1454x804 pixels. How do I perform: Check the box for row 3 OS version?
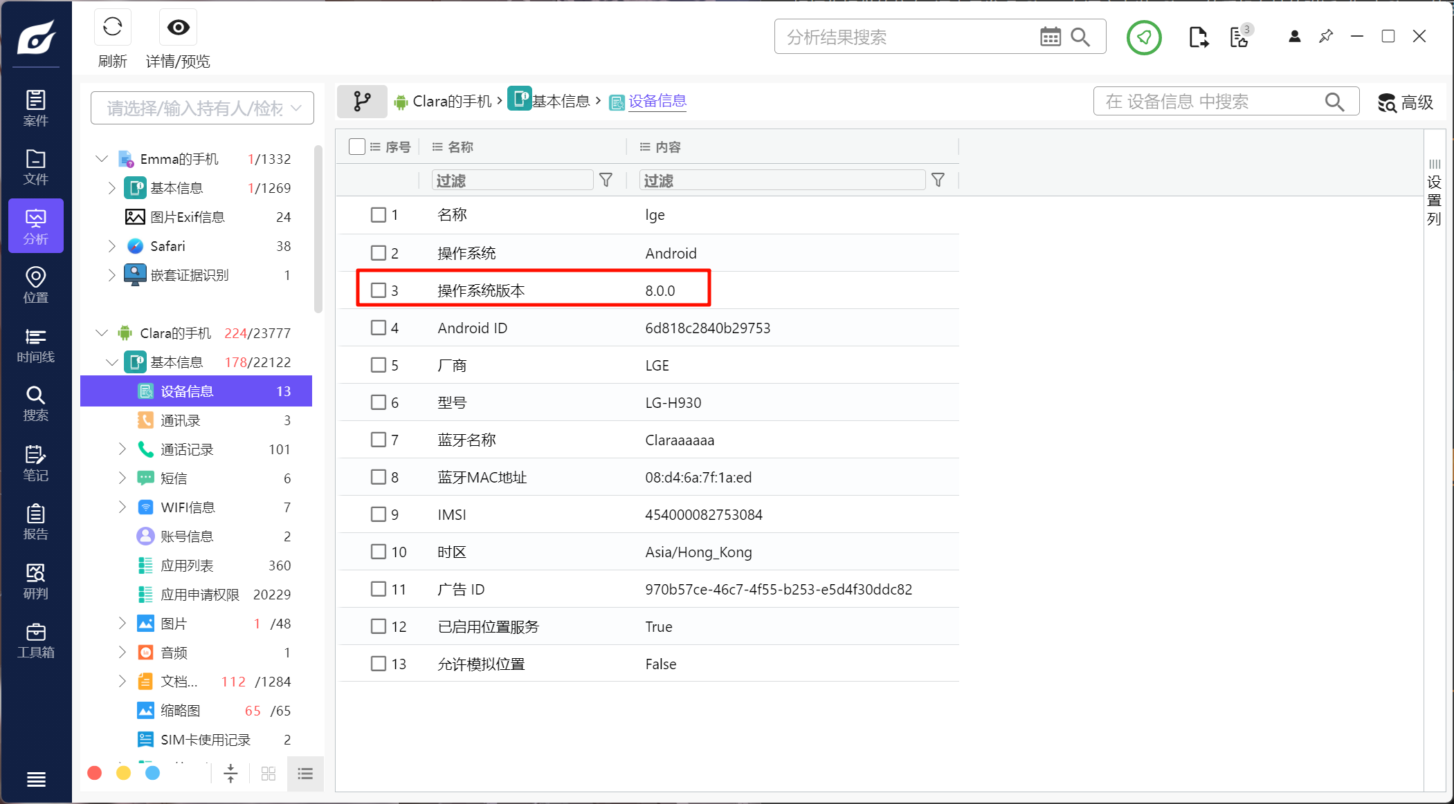[379, 290]
